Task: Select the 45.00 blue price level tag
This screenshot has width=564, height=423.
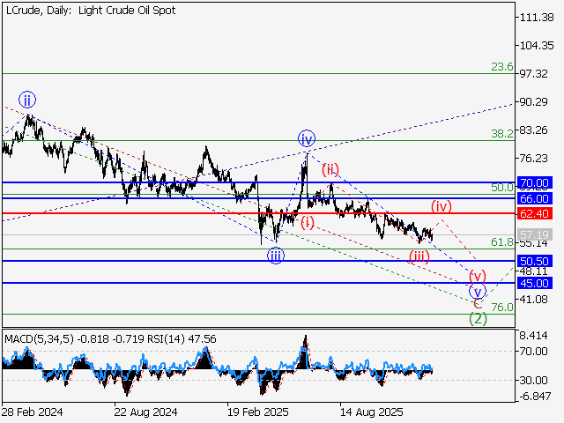Action: 535,283
